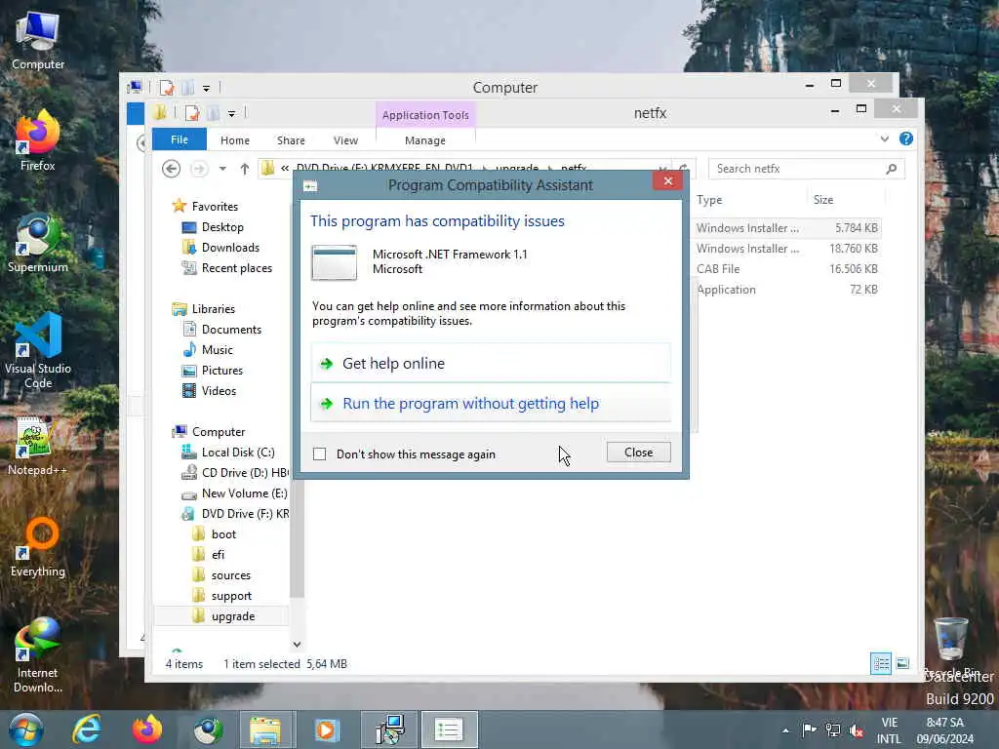
Task: Open Recent places in the navigation pane
Action: click(236, 267)
